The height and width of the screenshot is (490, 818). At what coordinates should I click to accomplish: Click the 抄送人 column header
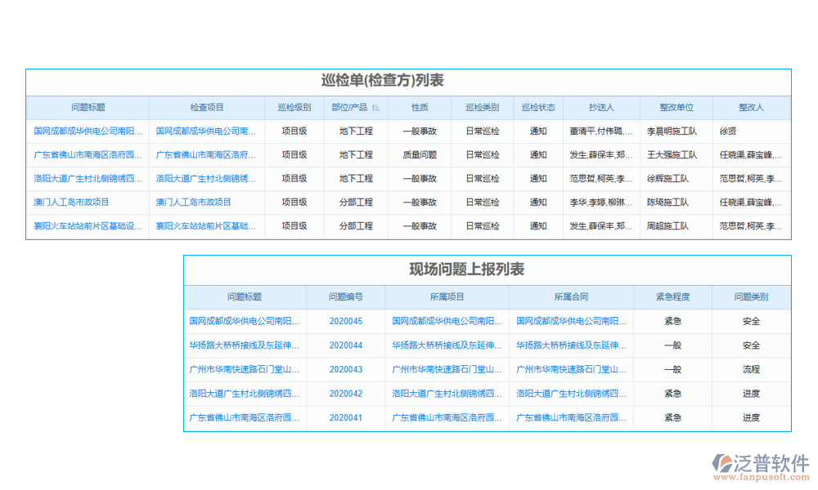602,108
